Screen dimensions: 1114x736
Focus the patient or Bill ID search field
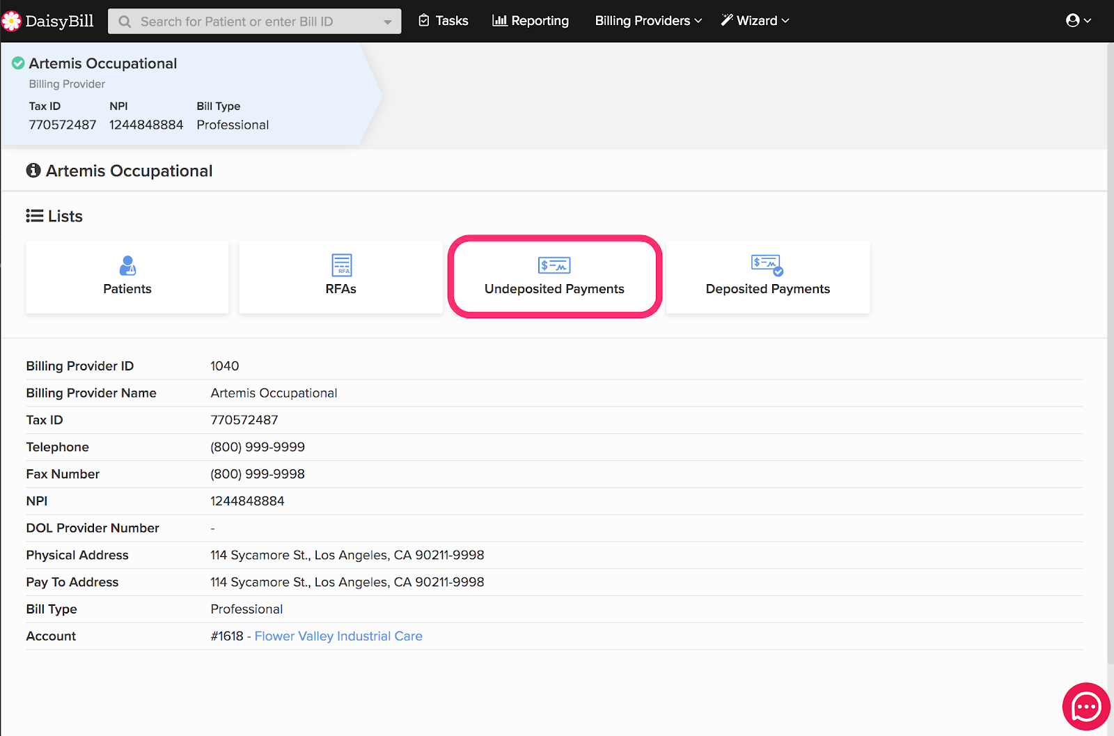coord(255,22)
